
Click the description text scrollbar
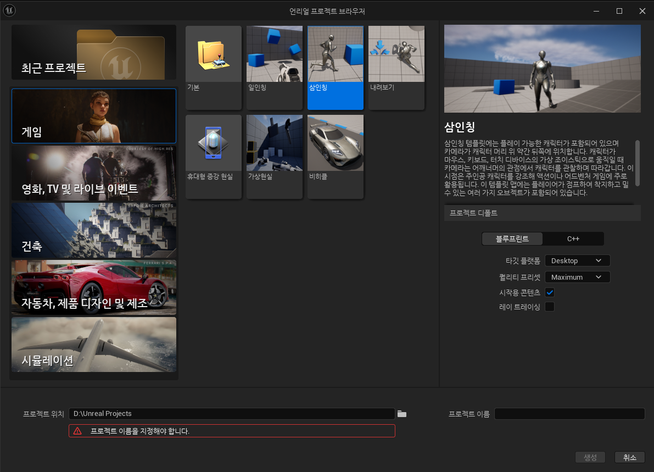coord(637,163)
